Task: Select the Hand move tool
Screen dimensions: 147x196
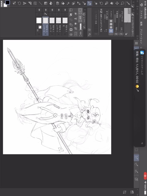Action: (112, 3)
